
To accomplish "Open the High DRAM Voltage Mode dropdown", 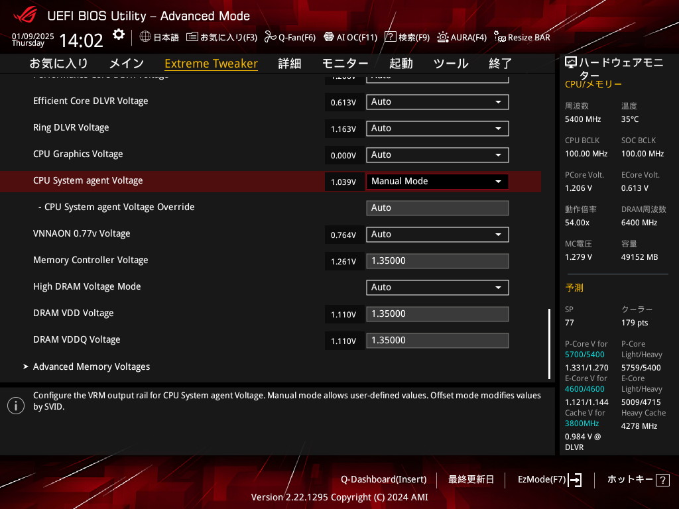I will 437,288.
